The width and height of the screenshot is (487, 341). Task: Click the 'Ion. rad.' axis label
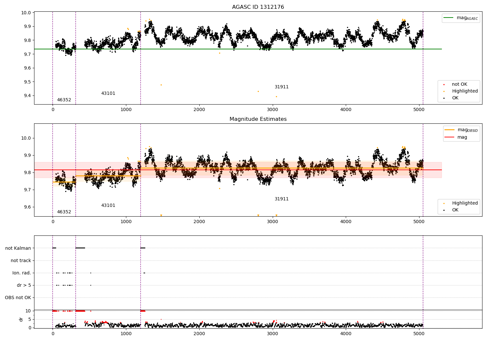coord(22,273)
